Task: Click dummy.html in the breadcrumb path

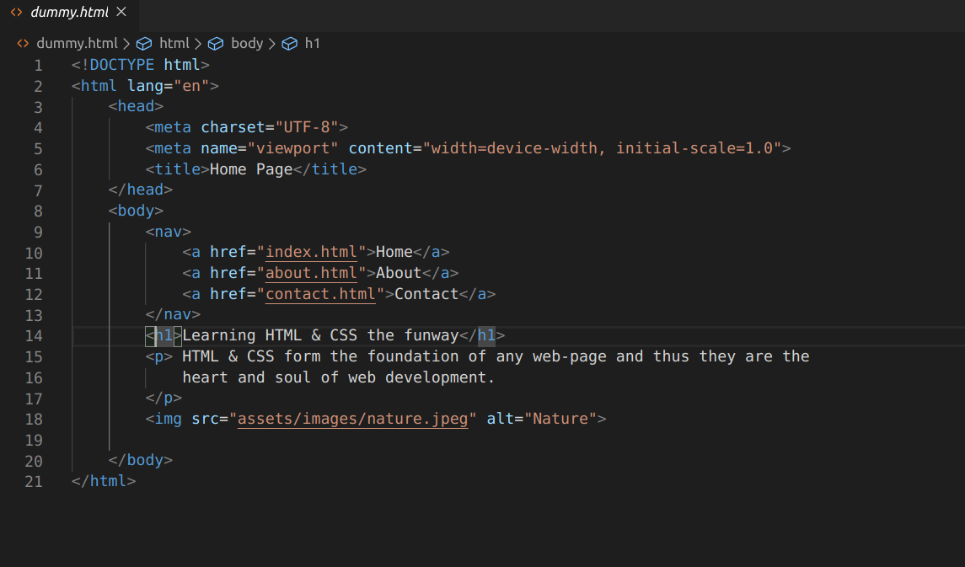Action: click(77, 44)
